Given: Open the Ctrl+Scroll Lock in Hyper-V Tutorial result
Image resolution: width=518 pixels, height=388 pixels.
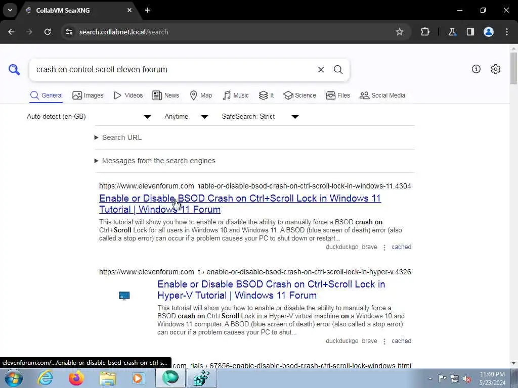Looking at the screenshot, I should 271,289.
